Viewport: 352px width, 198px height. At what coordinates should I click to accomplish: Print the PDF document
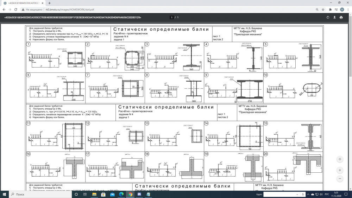(x=341, y=17)
